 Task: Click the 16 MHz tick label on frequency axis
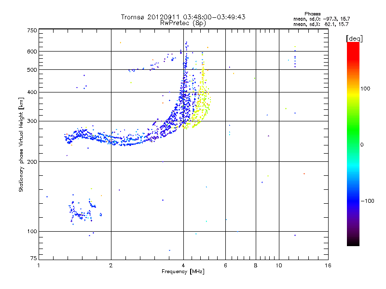point(328,265)
